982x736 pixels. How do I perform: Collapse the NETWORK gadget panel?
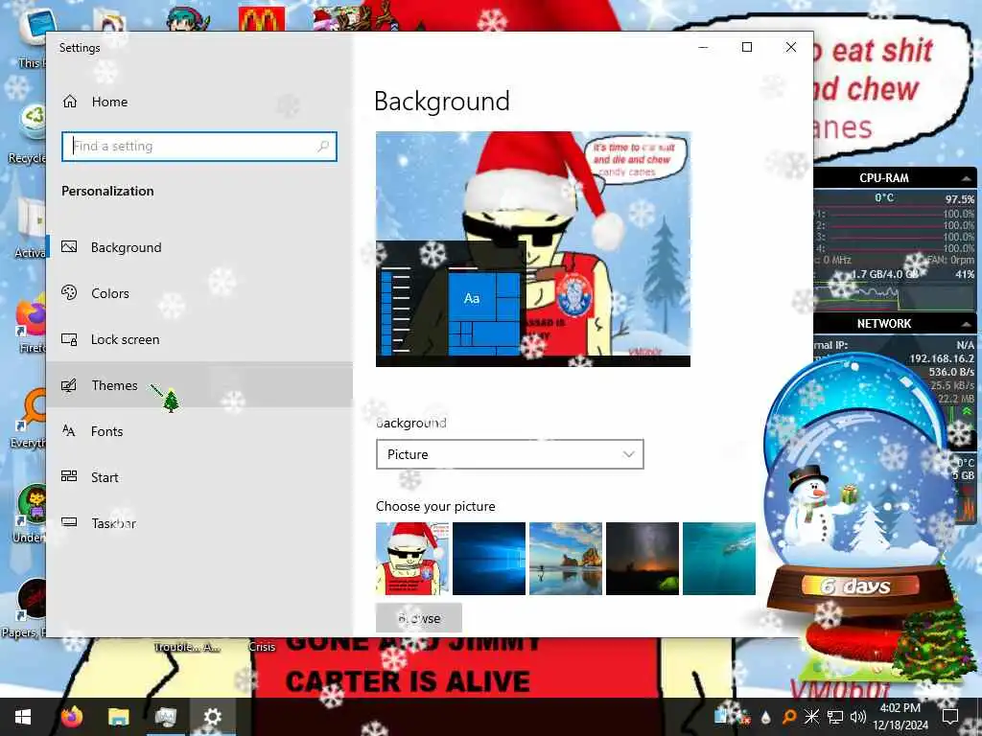coord(967,324)
